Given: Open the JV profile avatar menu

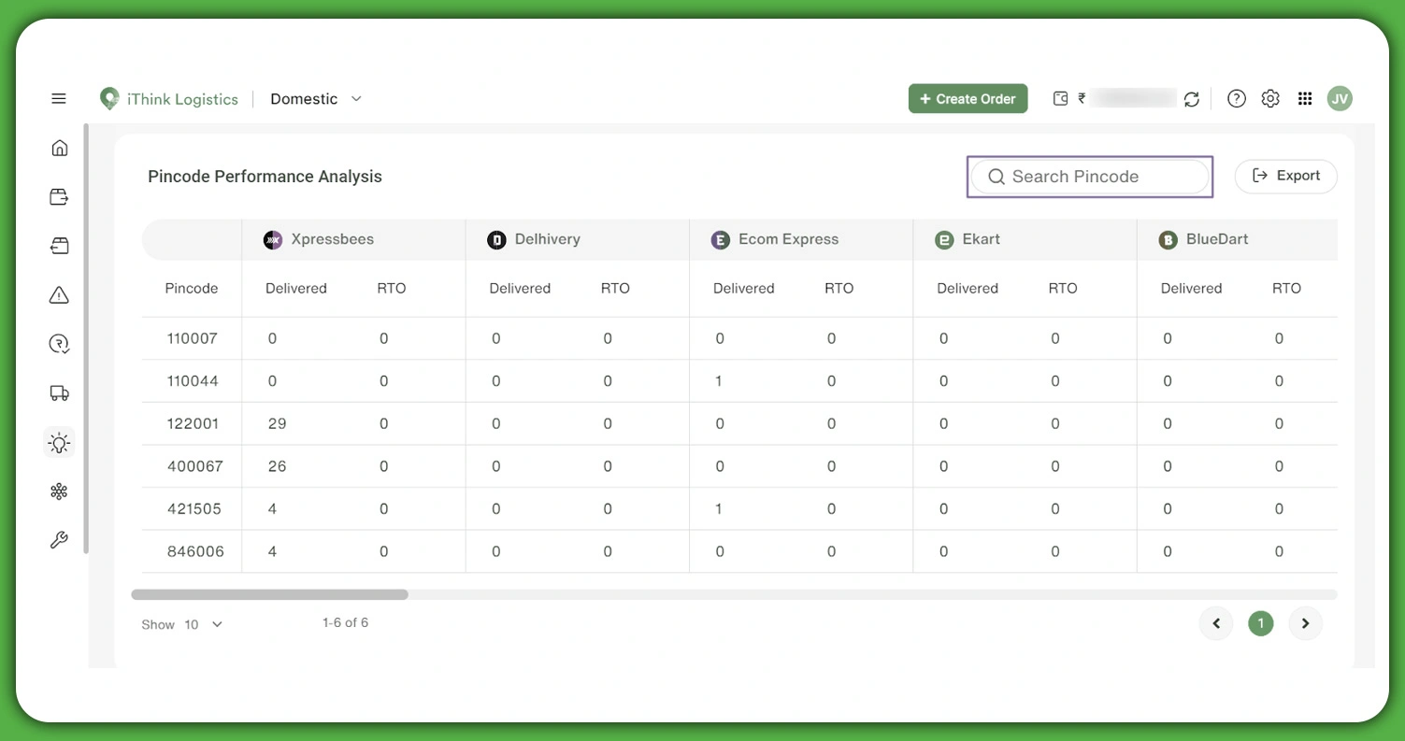Looking at the screenshot, I should pos(1340,98).
